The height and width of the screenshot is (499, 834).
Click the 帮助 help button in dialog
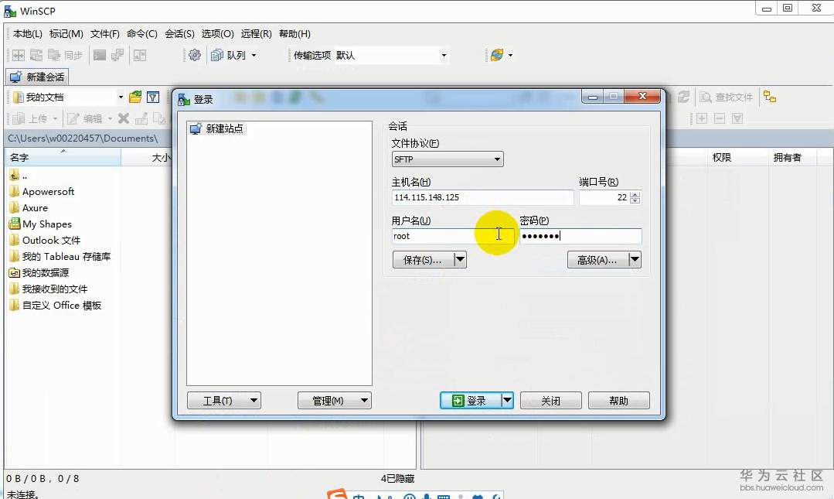(x=618, y=401)
